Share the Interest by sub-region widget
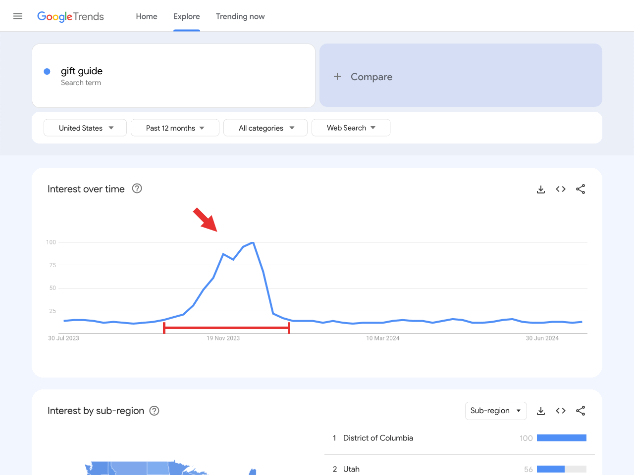Image resolution: width=634 pixels, height=475 pixels. click(581, 411)
